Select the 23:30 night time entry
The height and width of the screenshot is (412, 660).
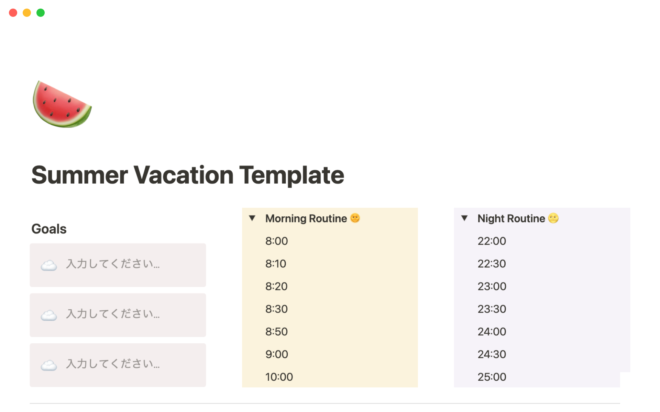click(x=492, y=309)
